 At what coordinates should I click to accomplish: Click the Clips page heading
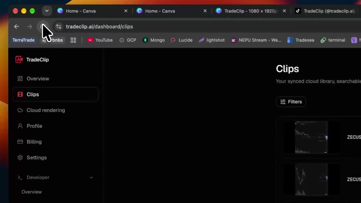pos(287,69)
